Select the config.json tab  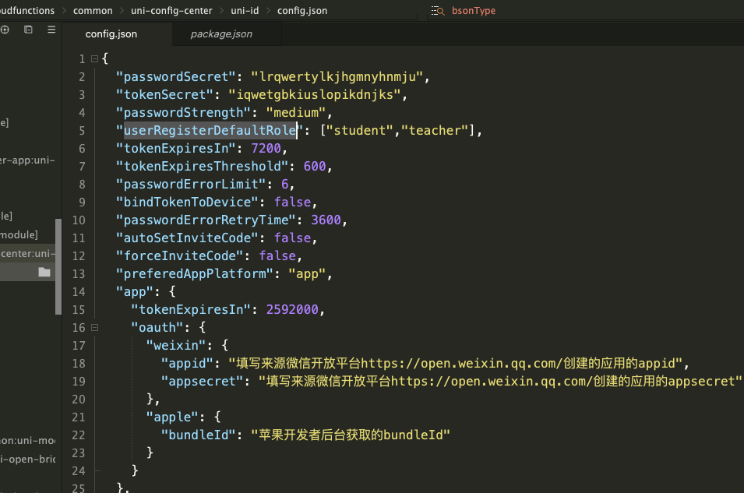[x=111, y=34]
